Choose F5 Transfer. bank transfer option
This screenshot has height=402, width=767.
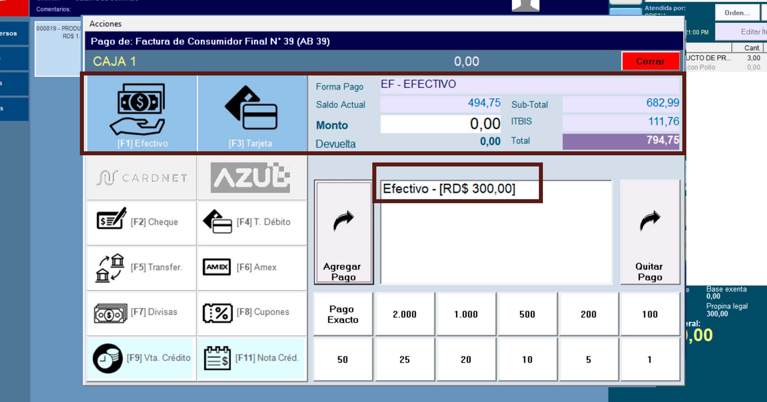142,268
